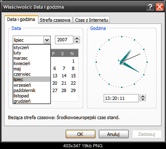Increase time with up spinner arrow
Image resolution: width=166 pixels, height=149 pixels.
coord(143,96)
